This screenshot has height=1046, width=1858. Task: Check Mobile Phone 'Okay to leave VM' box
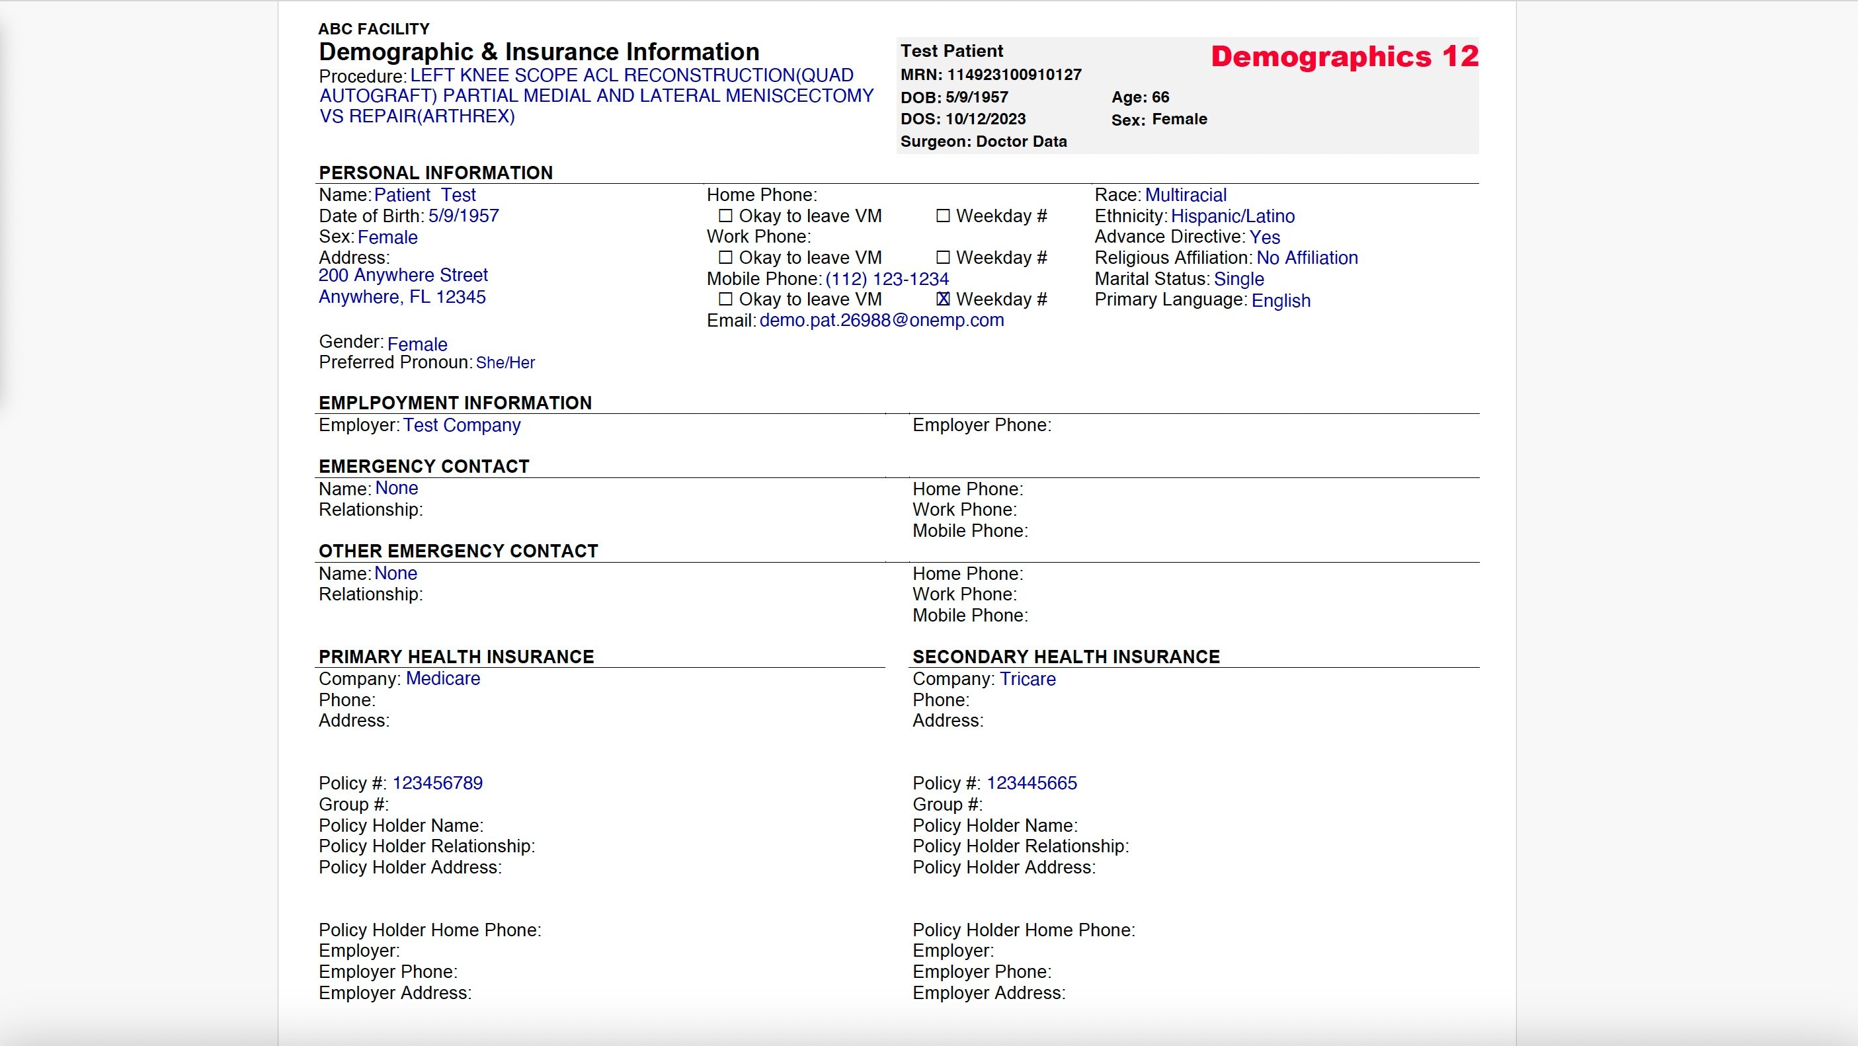[725, 299]
